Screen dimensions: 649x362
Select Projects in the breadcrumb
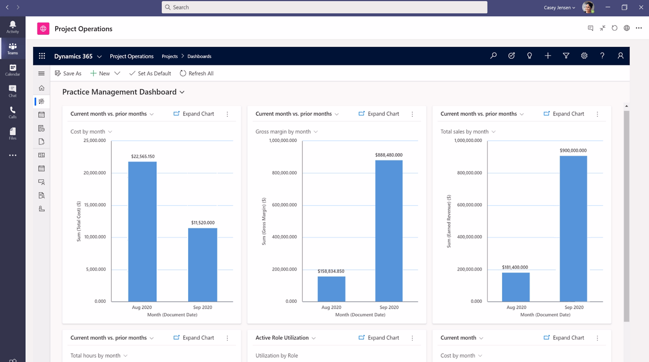coord(170,56)
